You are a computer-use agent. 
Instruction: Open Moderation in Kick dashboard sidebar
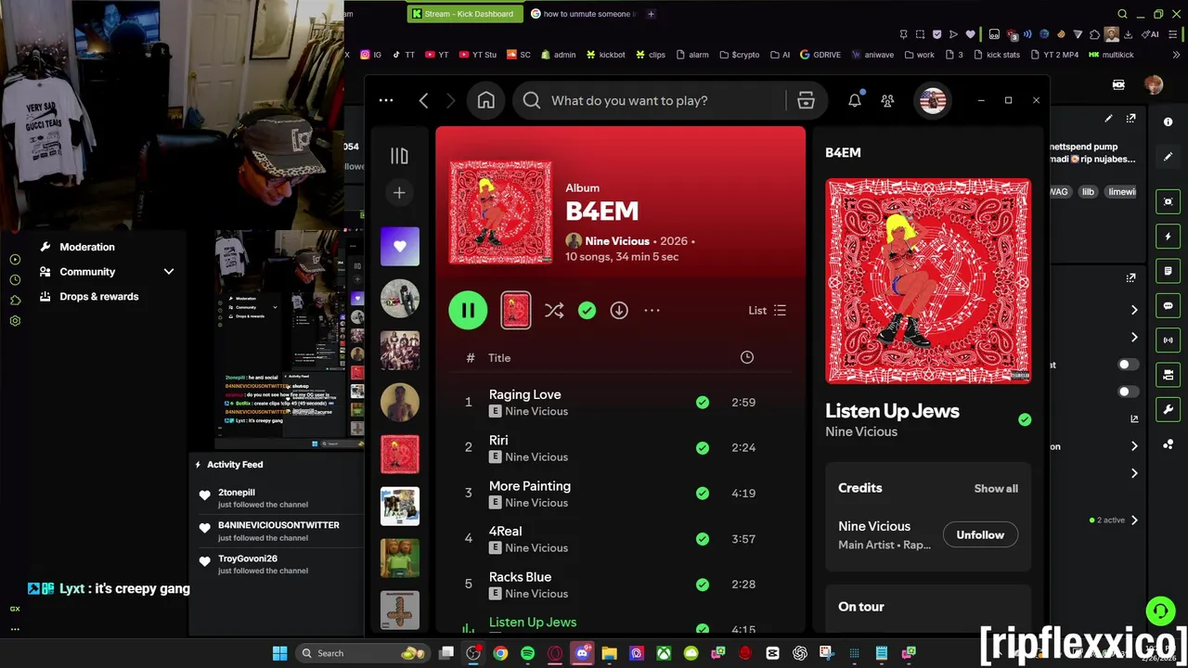pos(87,248)
